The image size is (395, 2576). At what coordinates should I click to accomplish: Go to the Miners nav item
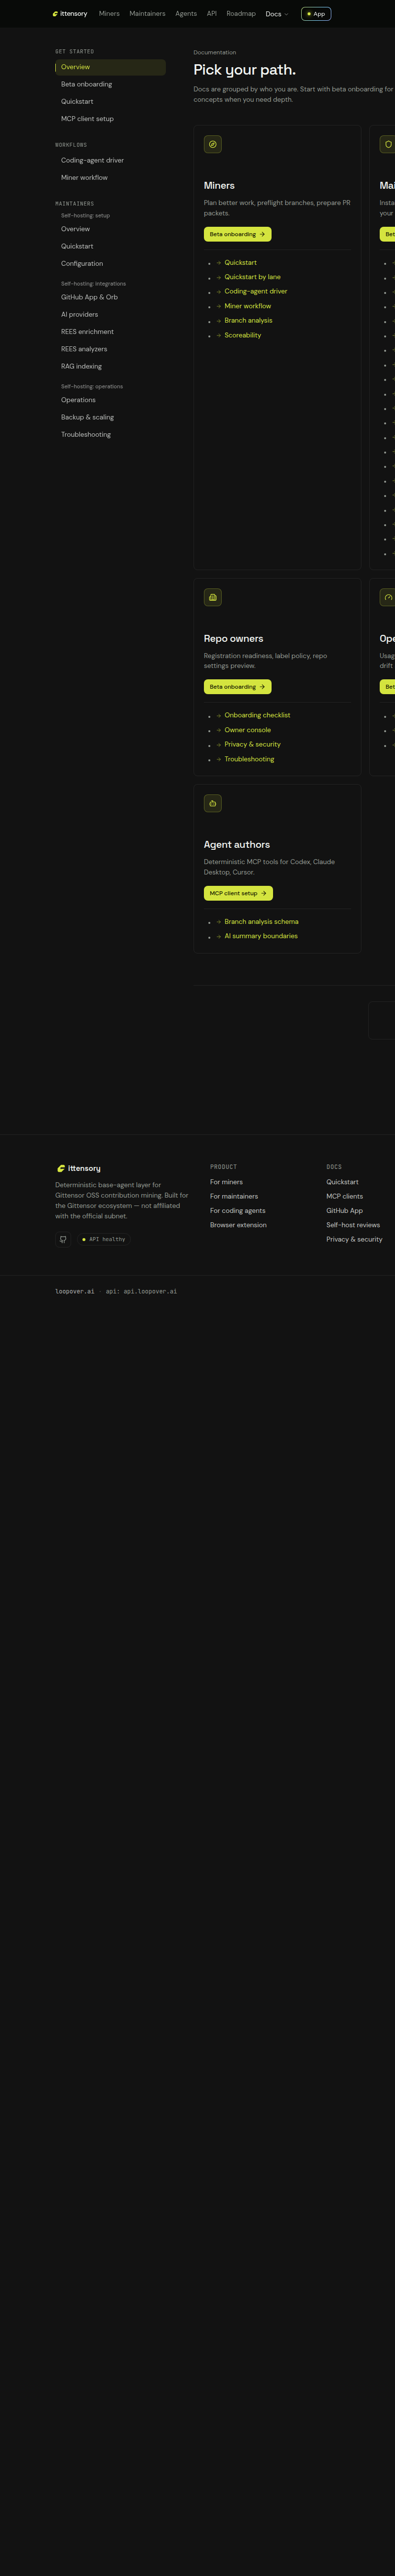[109, 14]
